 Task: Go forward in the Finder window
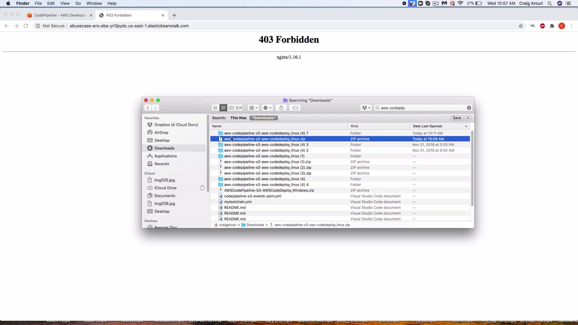pyautogui.click(x=155, y=108)
